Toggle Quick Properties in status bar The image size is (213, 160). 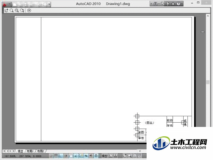(96, 156)
